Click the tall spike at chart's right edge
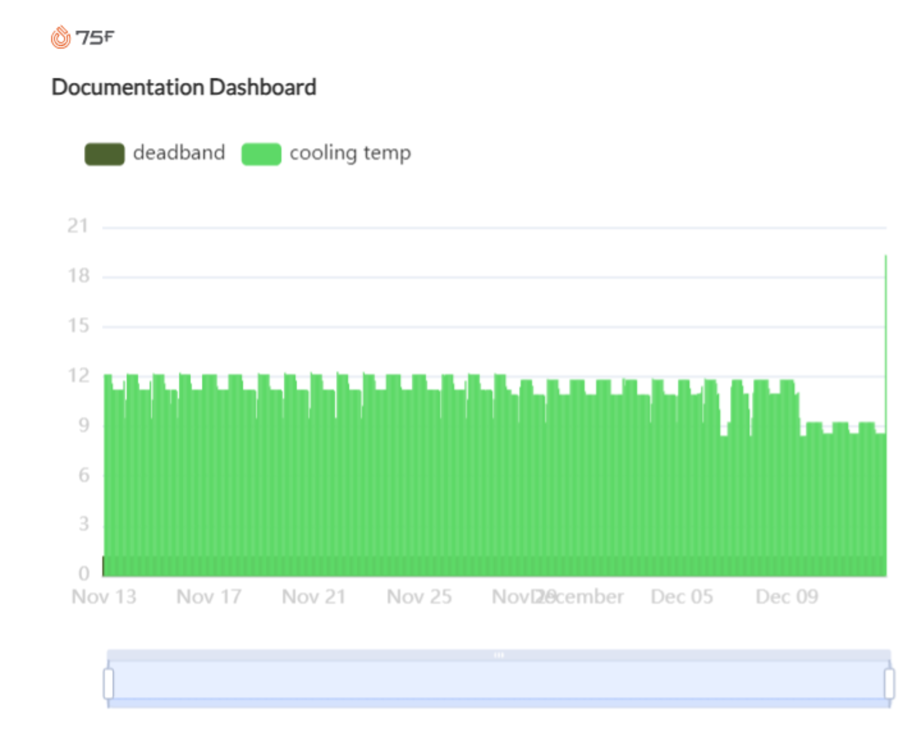Image resolution: width=903 pixels, height=751 pixels. tap(886, 344)
